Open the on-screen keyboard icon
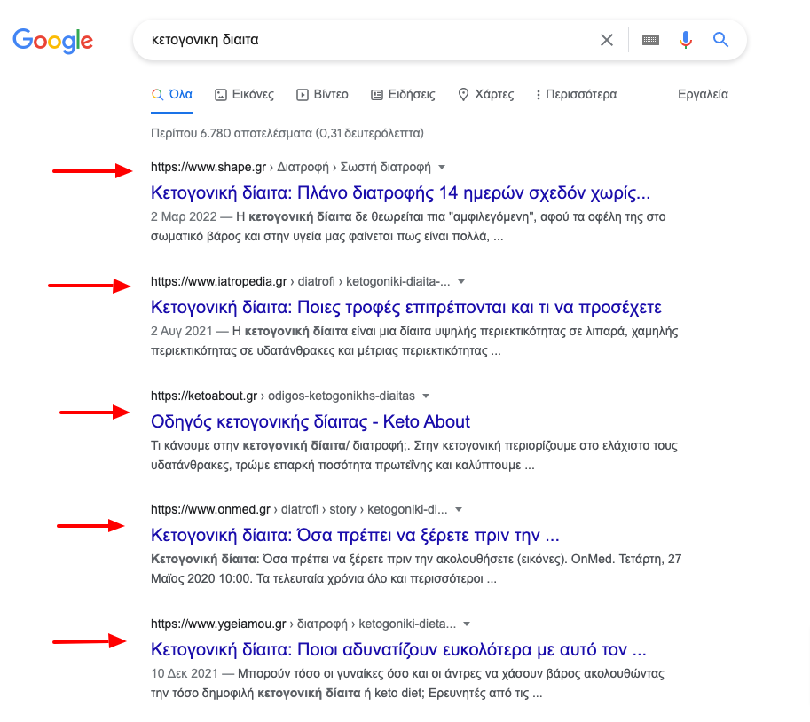This screenshot has height=722, width=810. point(650,40)
